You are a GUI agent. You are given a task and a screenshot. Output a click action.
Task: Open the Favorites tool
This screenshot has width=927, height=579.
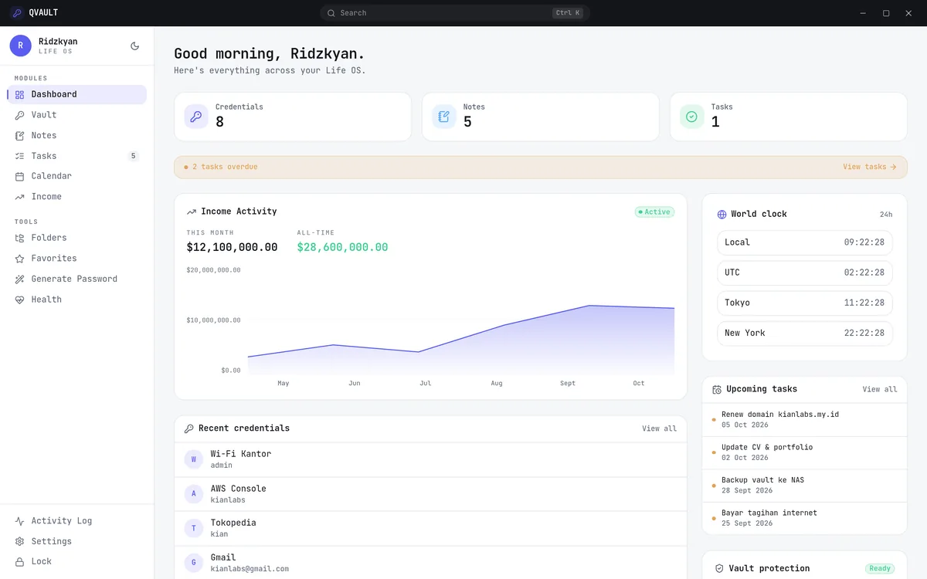[76, 259]
